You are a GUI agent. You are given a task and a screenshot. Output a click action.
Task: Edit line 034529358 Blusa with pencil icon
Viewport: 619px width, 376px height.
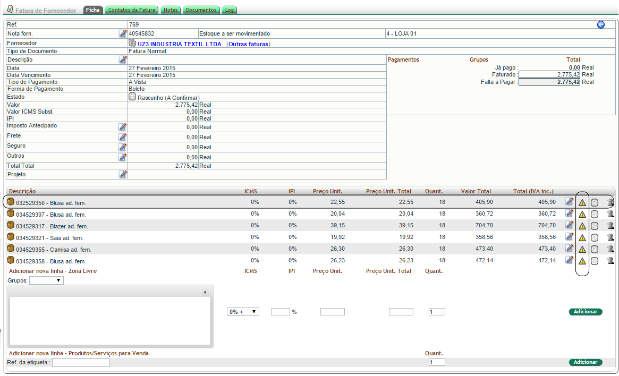pyautogui.click(x=569, y=260)
